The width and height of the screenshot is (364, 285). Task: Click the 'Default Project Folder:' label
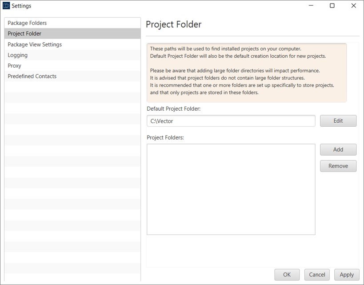[174, 108]
